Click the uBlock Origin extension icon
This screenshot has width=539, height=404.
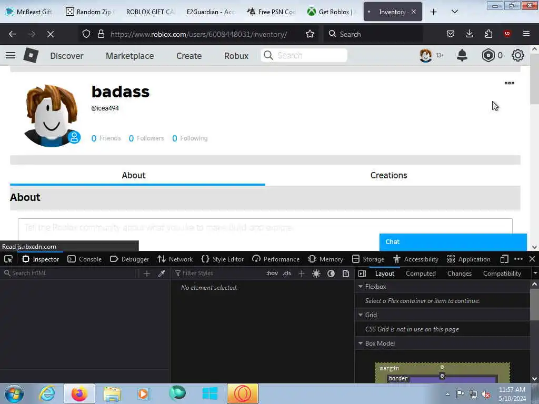click(507, 34)
